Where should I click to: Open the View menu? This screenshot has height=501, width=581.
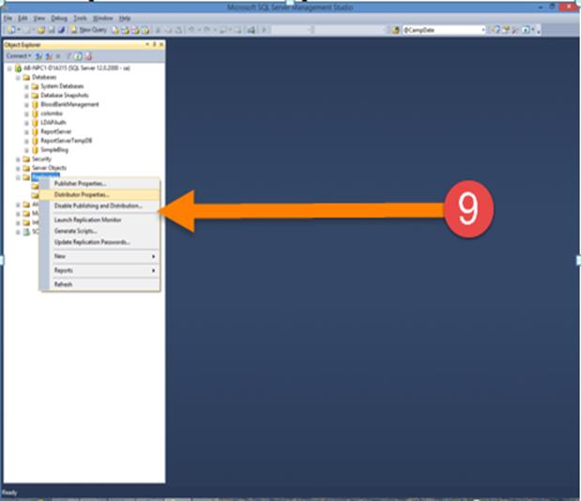click(x=38, y=18)
